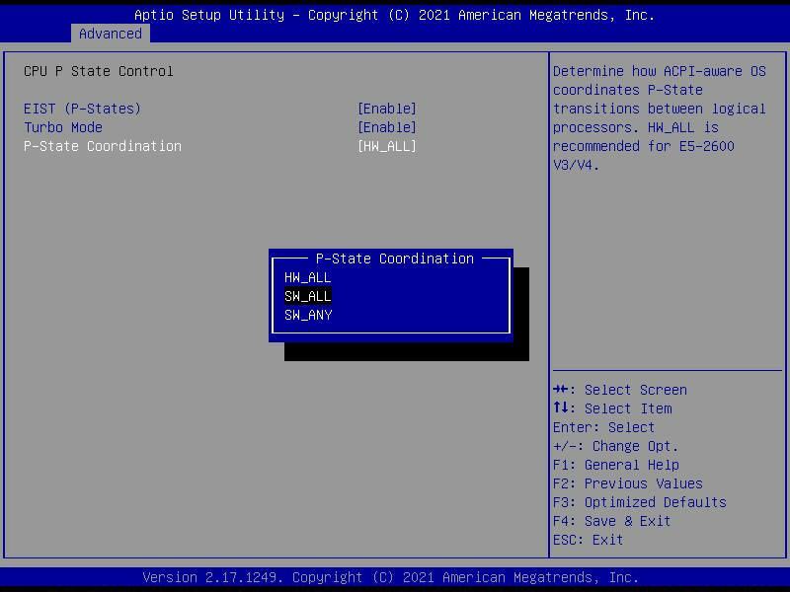790x592 pixels.
Task: Pick SW_ANY from the P-State Coordination list
Action: tap(308, 315)
